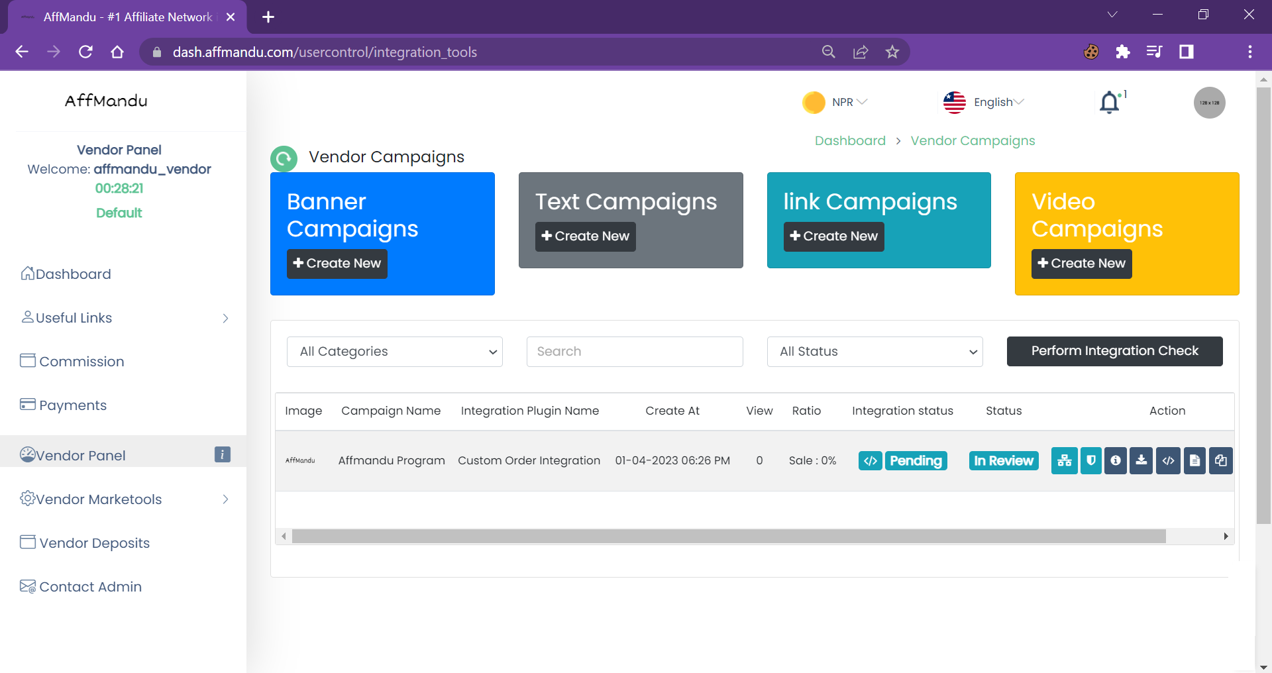Create new link Campaign
The width and height of the screenshot is (1272, 673).
pos(833,236)
